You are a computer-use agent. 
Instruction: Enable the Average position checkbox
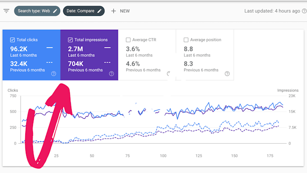[186, 40]
